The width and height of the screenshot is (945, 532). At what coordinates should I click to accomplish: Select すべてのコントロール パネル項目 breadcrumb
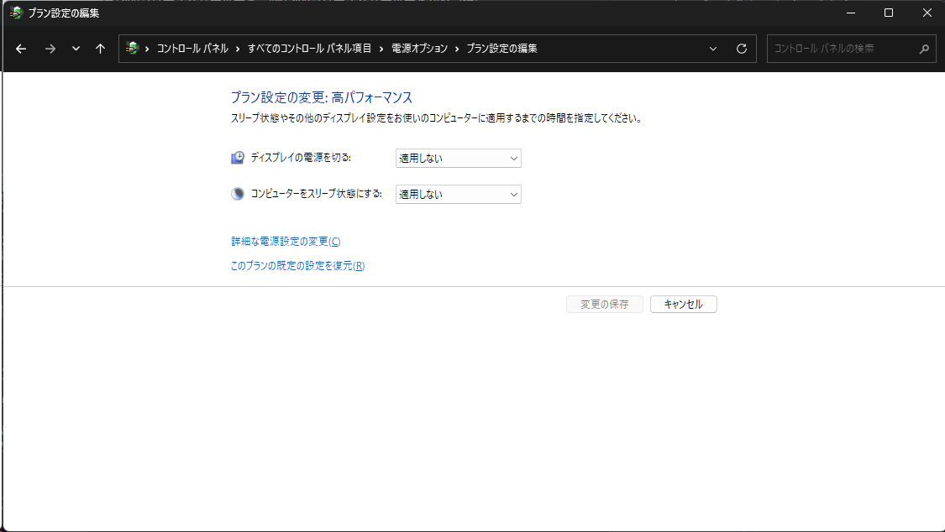tap(309, 49)
